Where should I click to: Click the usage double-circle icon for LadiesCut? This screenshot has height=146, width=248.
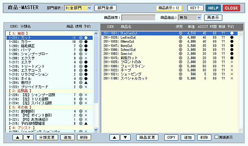tap(180, 37)
